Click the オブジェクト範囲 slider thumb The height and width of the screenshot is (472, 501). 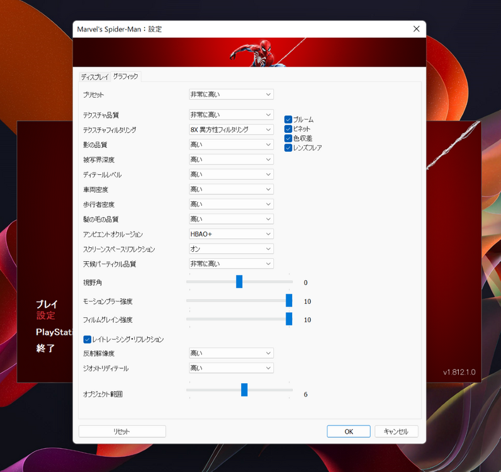[x=244, y=390]
